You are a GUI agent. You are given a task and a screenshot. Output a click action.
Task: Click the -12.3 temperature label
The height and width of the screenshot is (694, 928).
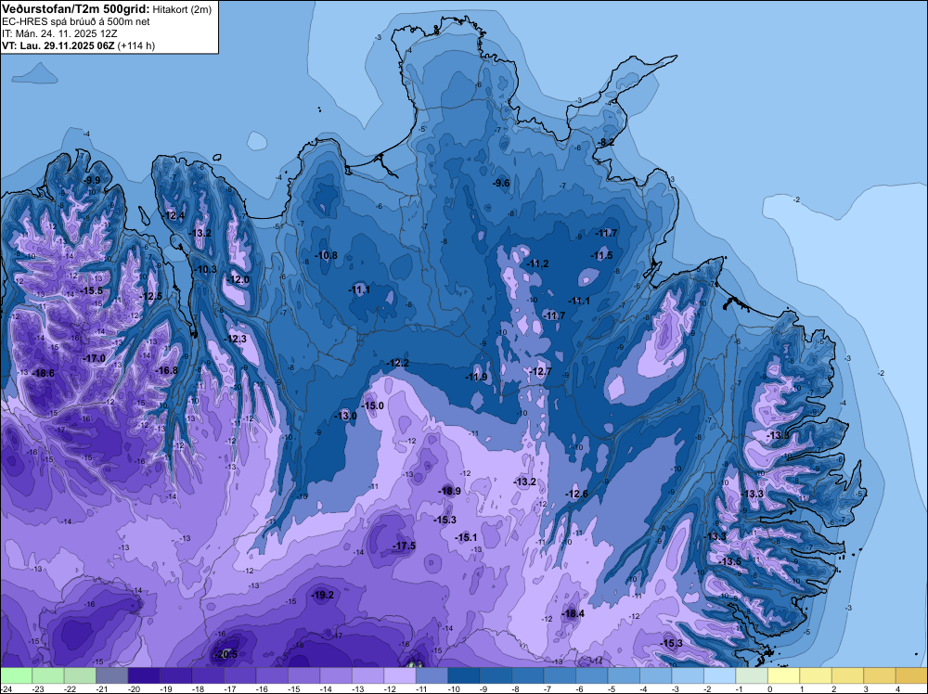236,339
